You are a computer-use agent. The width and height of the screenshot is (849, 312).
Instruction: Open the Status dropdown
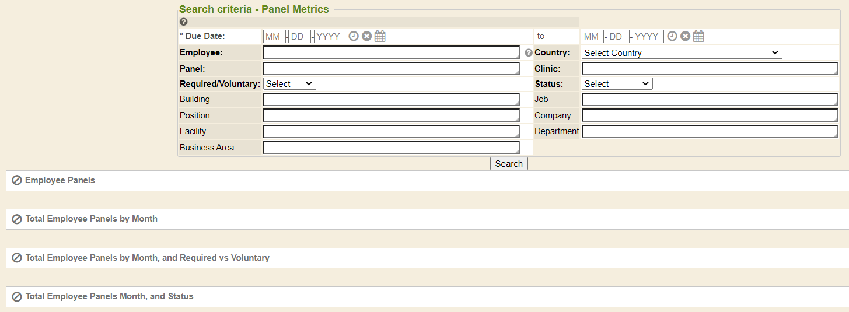tap(617, 84)
